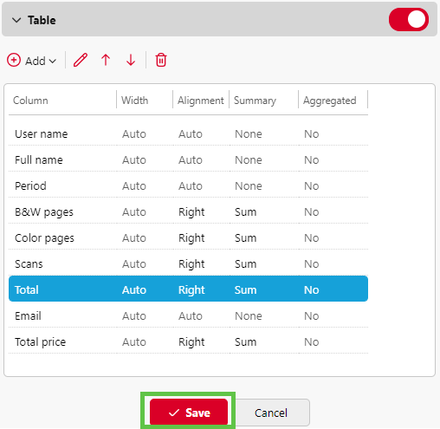The width and height of the screenshot is (440, 429).
Task: Select the Color pages row
Action: pyautogui.click(x=188, y=238)
